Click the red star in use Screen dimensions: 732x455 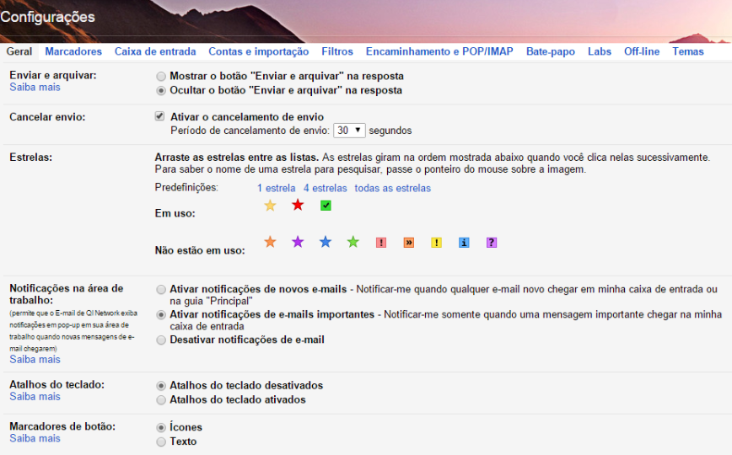[x=298, y=206]
